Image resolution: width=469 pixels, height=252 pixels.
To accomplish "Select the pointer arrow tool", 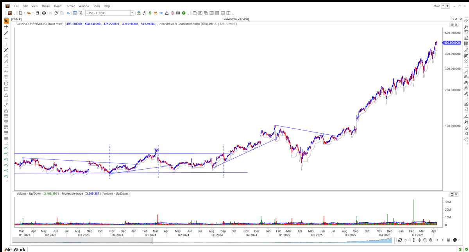I will (x=6, y=21).
